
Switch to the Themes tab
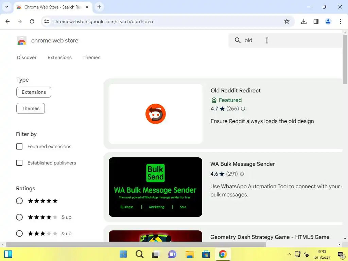point(91,57)
